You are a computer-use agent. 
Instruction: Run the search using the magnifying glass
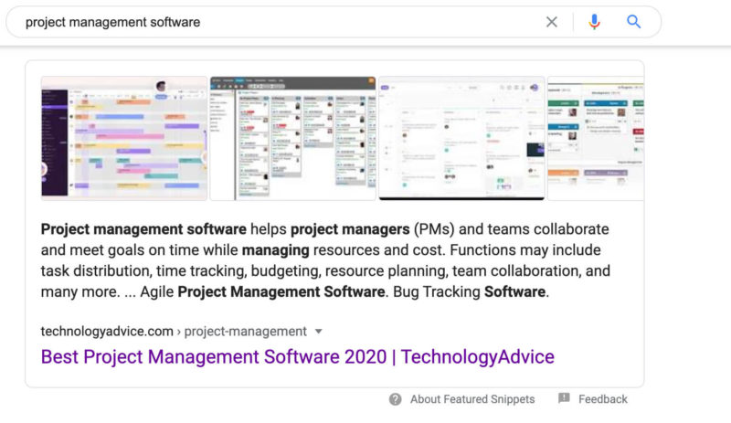tap(633, 22)
